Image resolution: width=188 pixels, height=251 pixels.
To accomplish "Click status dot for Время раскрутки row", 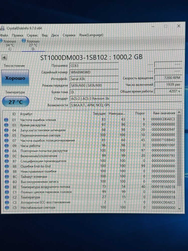I will click(6, 125).
